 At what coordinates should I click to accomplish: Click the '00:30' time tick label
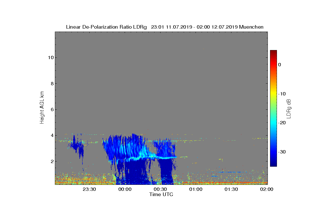[x=160, y=189]
